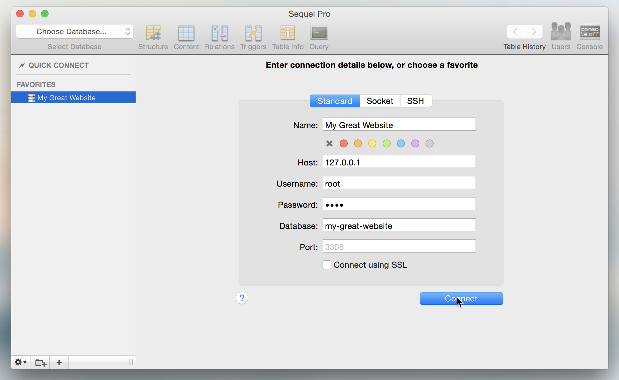Open the Structure view
Viewport: 619px width, 380px height.
153,37
